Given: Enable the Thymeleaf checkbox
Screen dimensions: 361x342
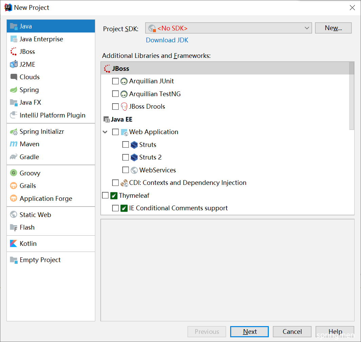Looking at the screenshot, I should (105, 195).
